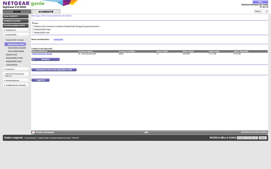This screenshot has height=169, width=271.
Task: Open the \\readyshare device name link
Action: pos(58,40)
